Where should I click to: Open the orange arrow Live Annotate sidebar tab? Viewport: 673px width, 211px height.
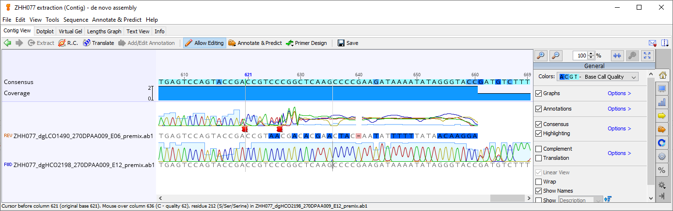662,129
